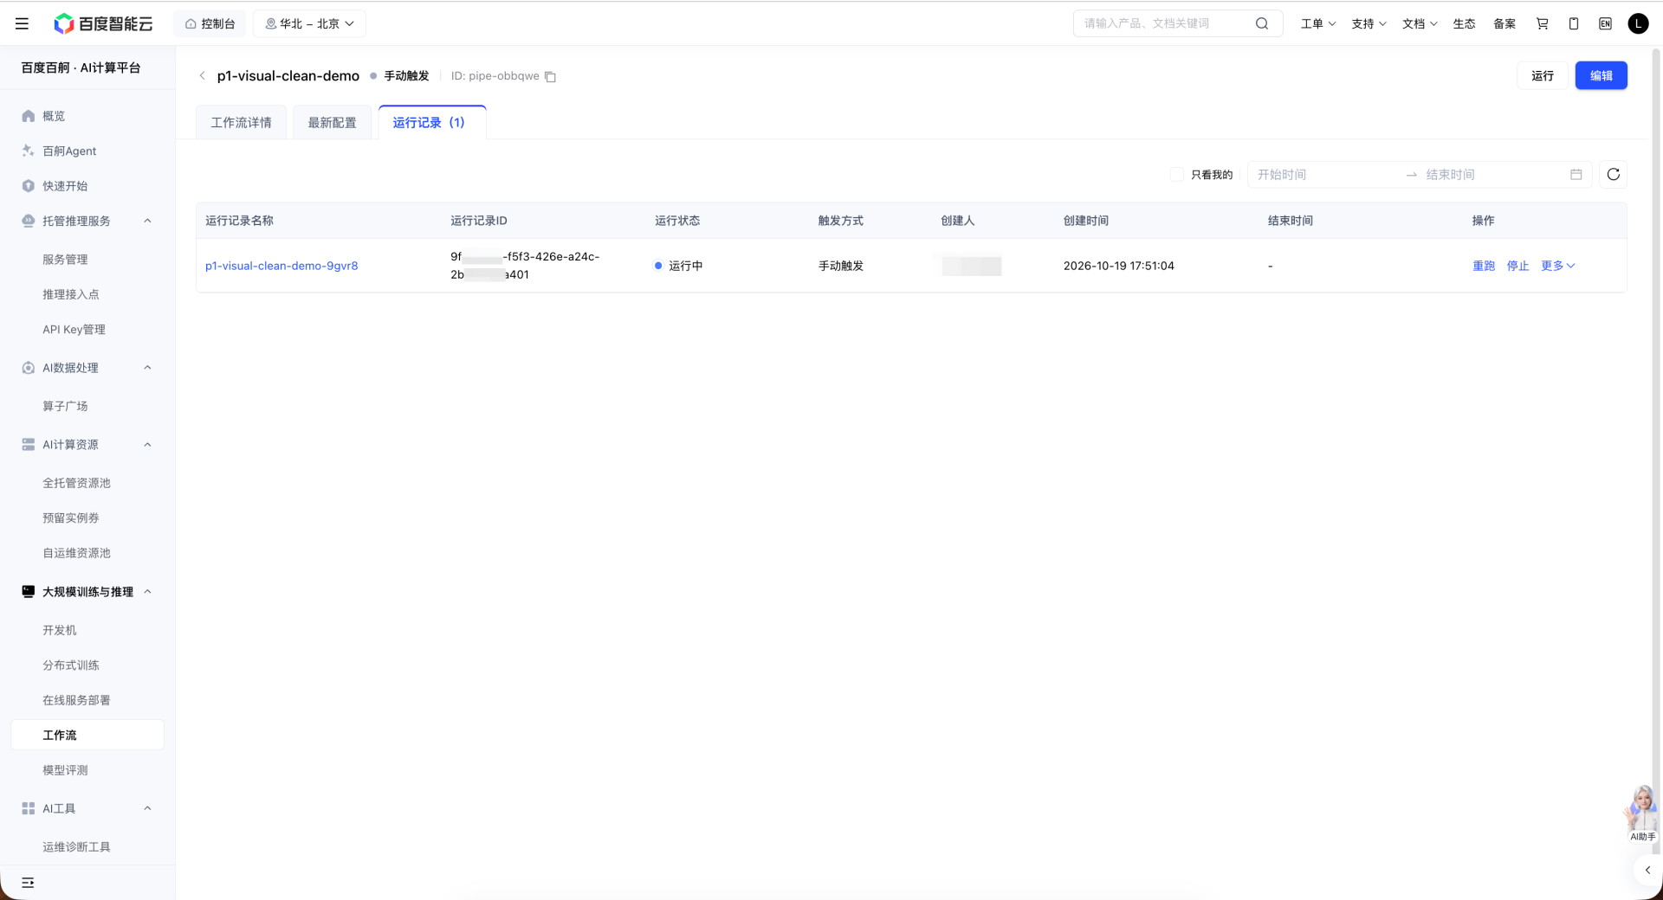Image resolution: width=1663 pixels, height=900 pixels.
Task: Click the Baidu AI Cloud logo
Action: [103, 23]
